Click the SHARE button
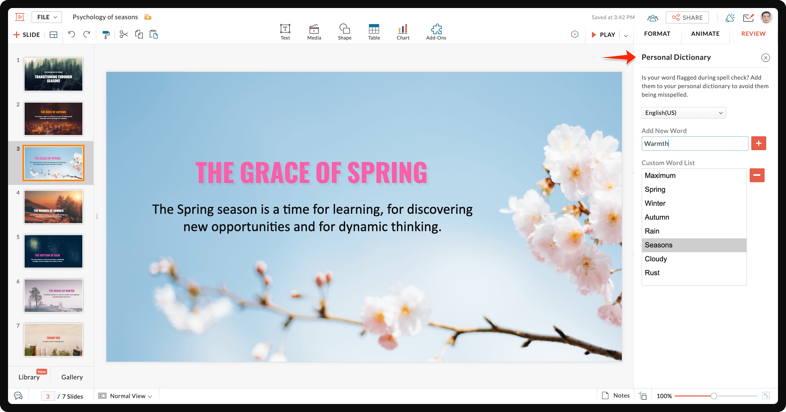The height and width of the screenshot is (412, 786). pyautogui.click(x=687, y=17)
